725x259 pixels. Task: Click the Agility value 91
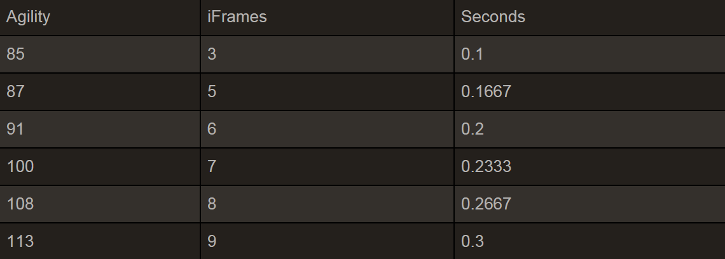pos(16,129)
